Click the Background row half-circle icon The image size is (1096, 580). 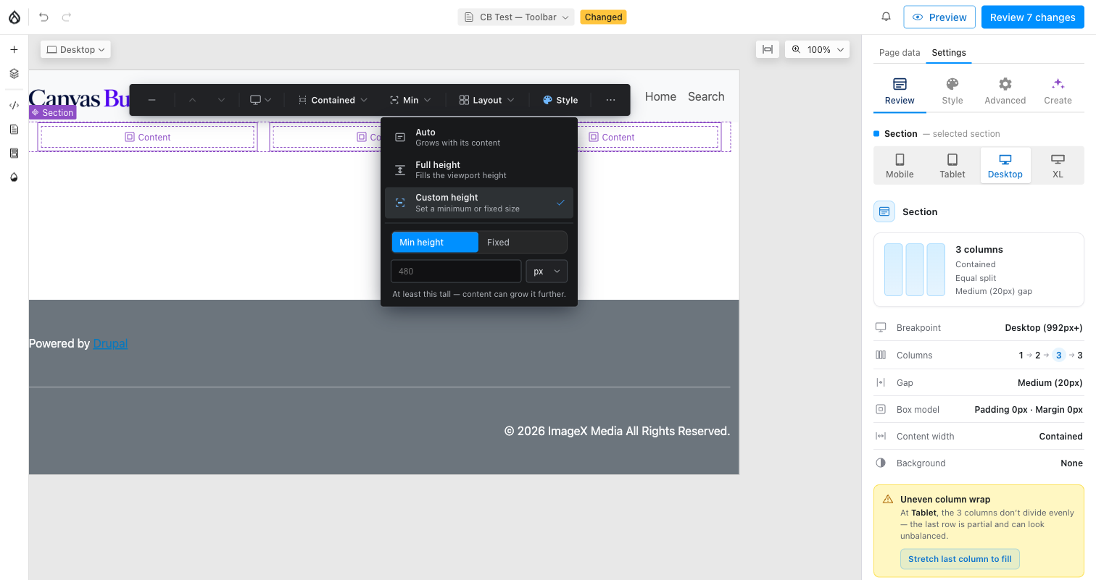tap(881, 463)
